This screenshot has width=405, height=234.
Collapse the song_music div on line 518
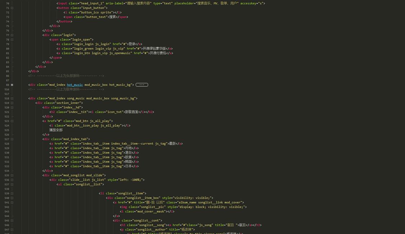coord(12,98)
